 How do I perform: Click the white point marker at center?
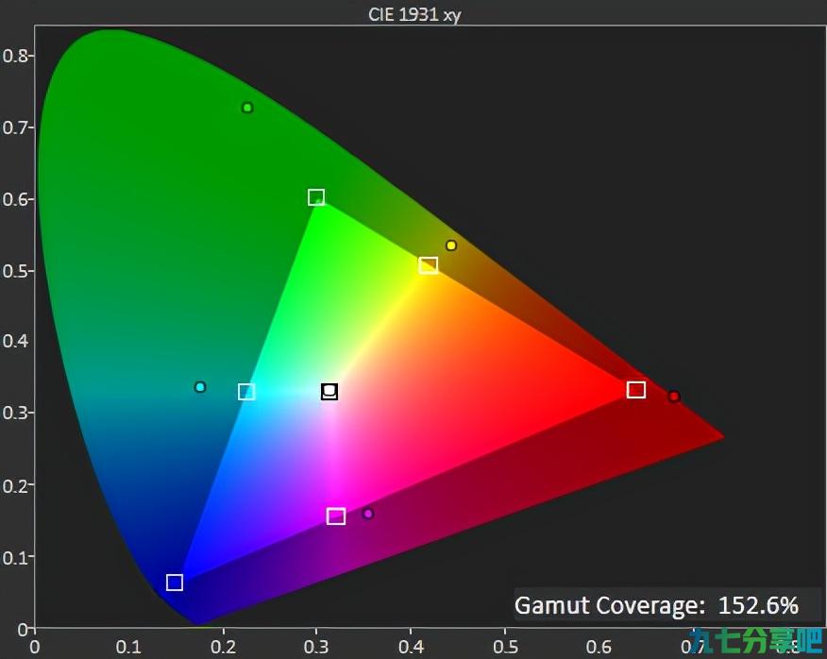(329, 392)
